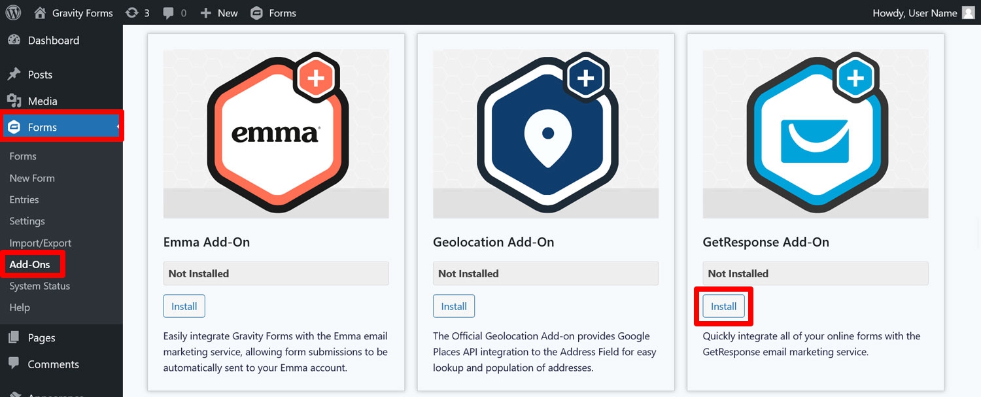The image size is (981, 397).
Task: Open Import/Export submenu item
Action: (x=41, y=243)
